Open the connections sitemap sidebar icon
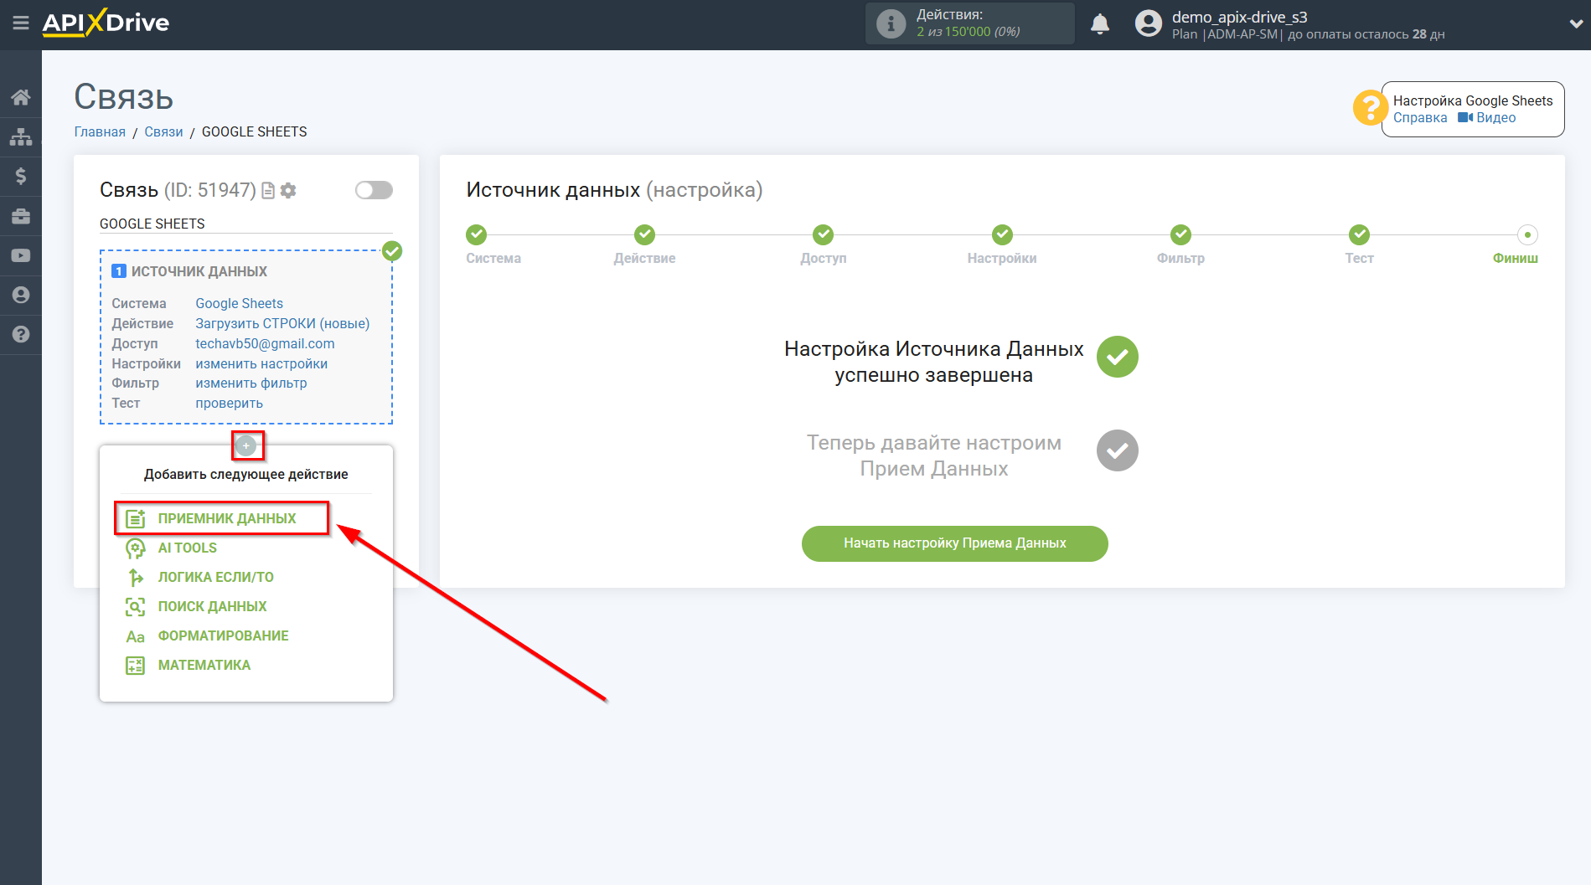This screenshot has width=1591, height=885. [x=21, y=136]
